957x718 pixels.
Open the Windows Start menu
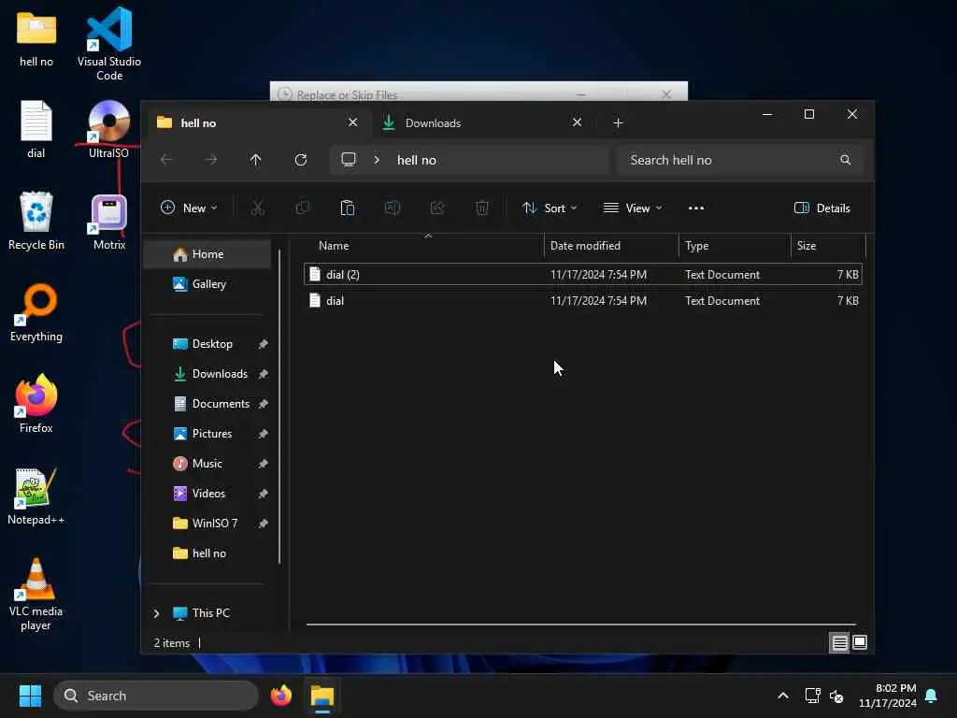[x=30, y=696]
